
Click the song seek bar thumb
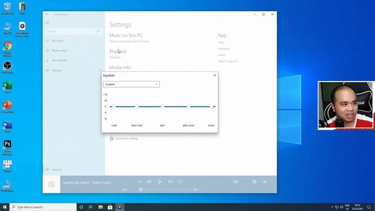click(141, 189)
